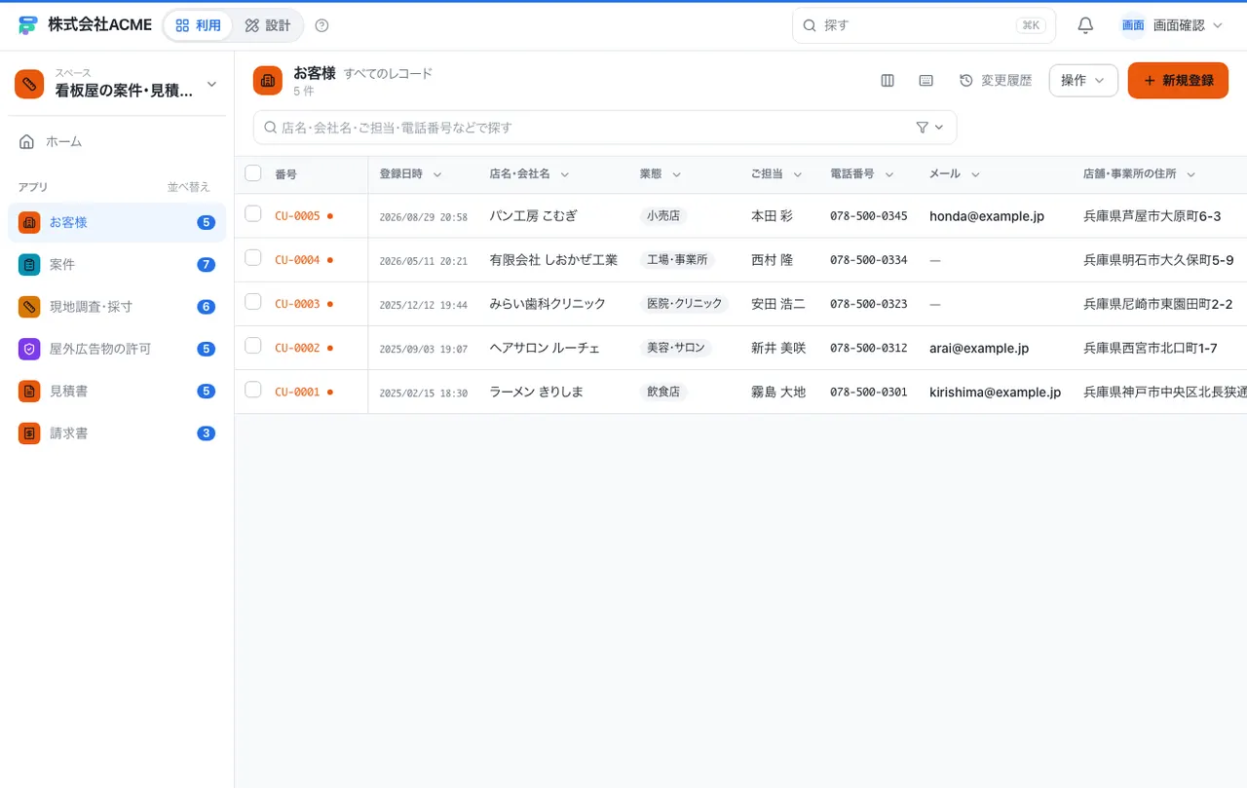
Task: Open 変更履歴 change history
Action: (x=996, y=81)
